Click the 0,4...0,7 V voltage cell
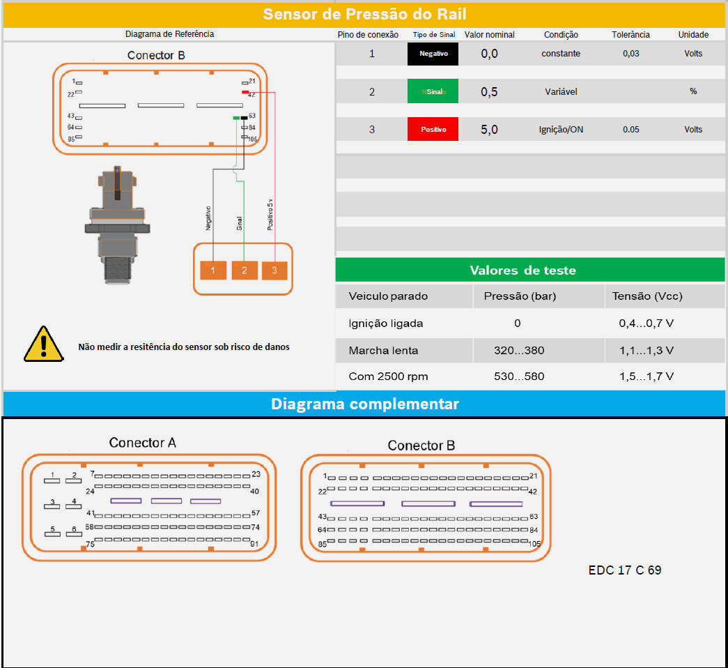Viewport: 728px width, 668px height. coord(646,323)
